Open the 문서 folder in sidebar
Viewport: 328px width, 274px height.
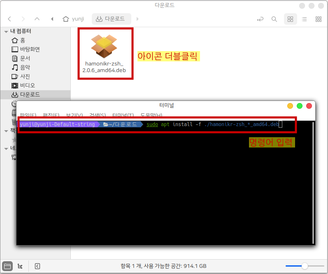coord(25,59)
